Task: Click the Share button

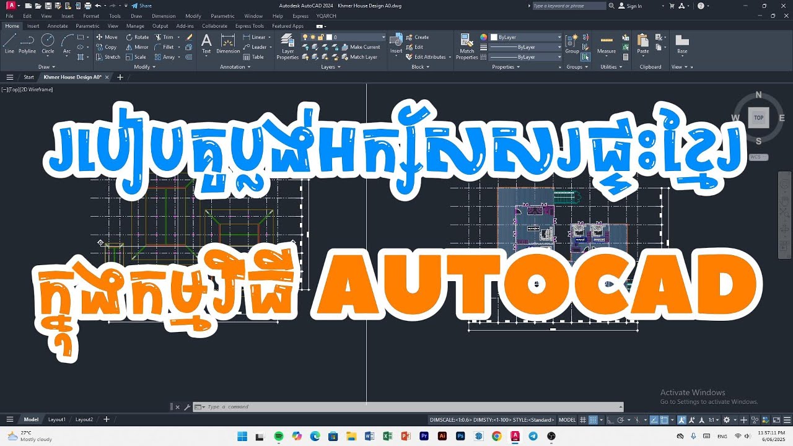Action: [141, 6]
